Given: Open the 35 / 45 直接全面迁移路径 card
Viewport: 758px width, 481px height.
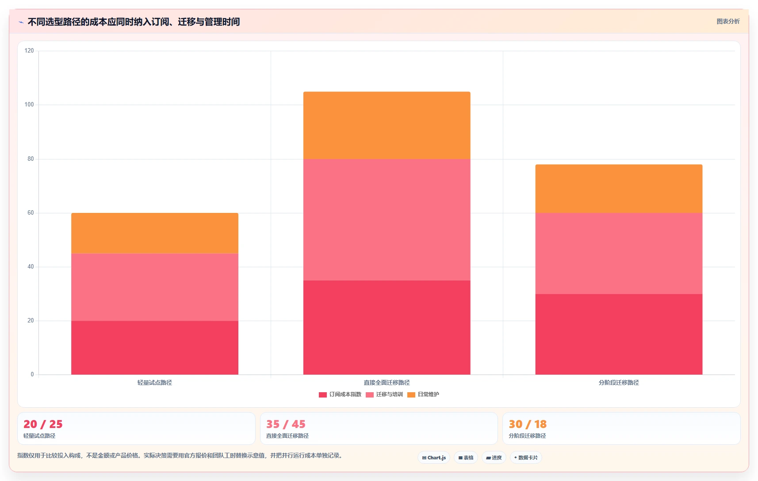Looking at the screenshot, I should (379, 428).
